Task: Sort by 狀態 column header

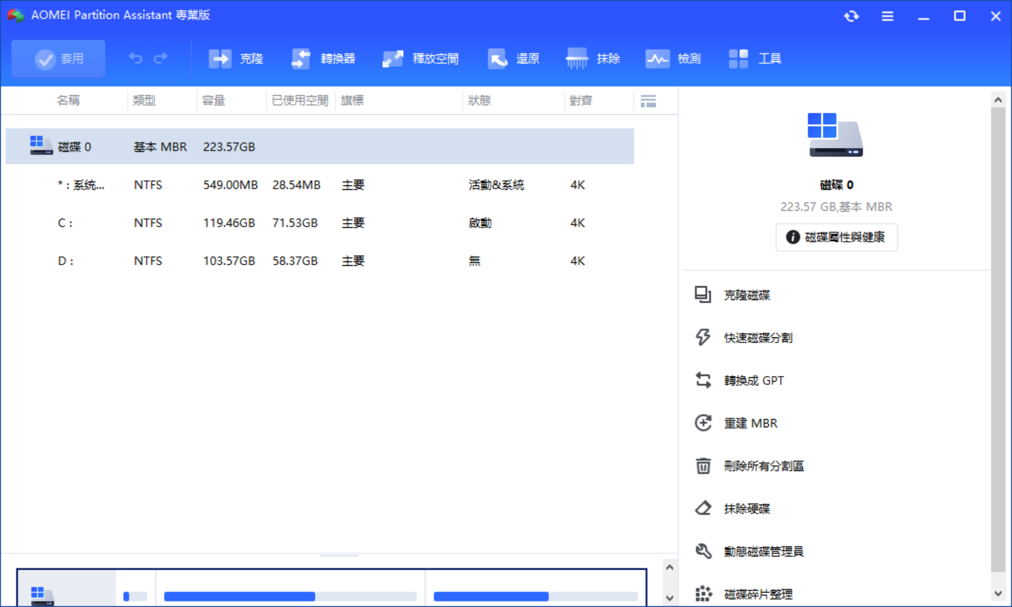Action: [480, 101]
